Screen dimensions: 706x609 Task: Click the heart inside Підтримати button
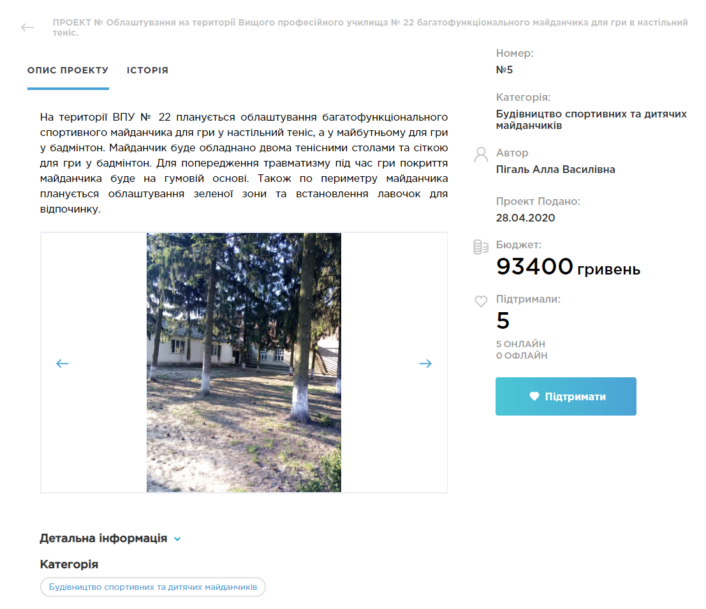coord(534,396)
